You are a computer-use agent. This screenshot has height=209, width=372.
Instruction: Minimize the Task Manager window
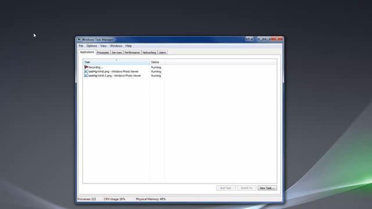(261, 39)
